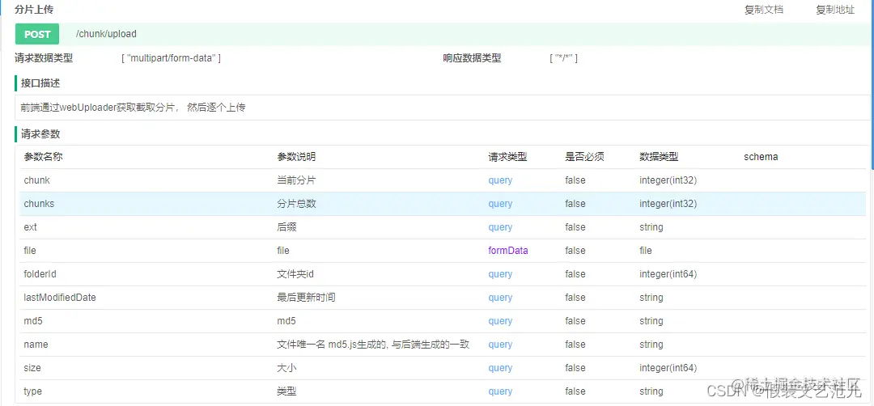Click the 响应数据类型 label
Screen dimensions: 874x406
click(472, 58)
